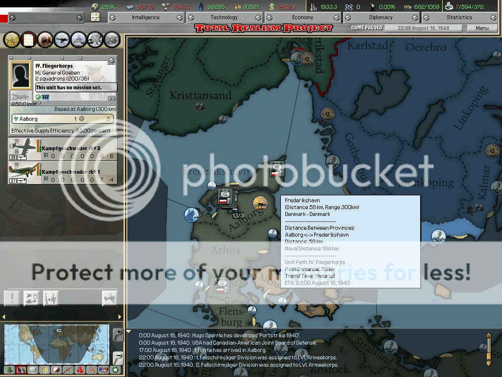
Task: Toggle the military rifle map mode
Action: click(67, 370)
